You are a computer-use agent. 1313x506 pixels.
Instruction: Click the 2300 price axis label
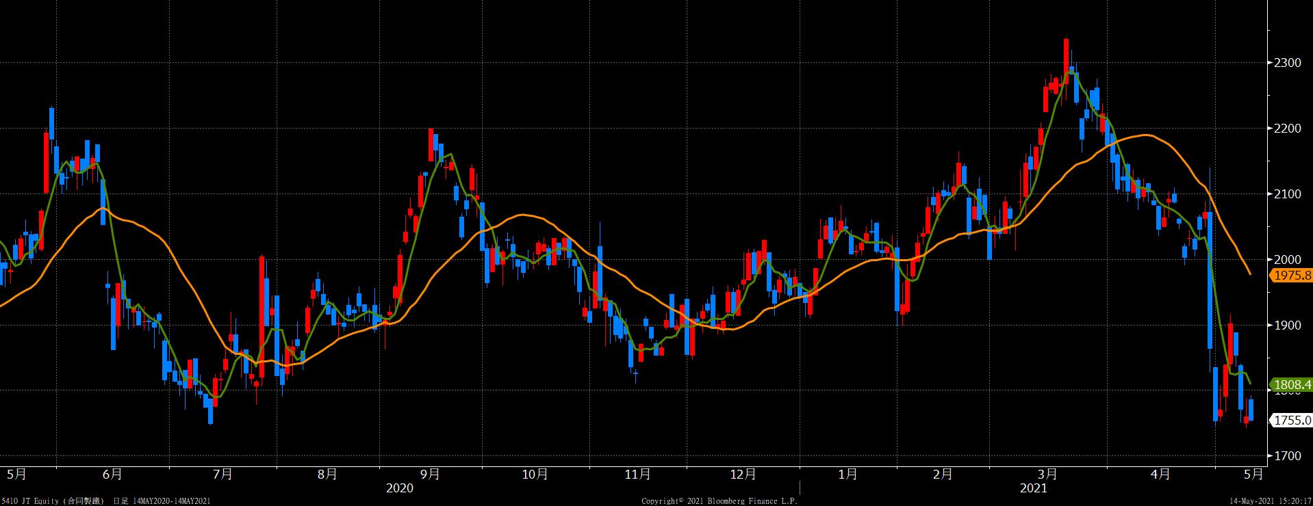coord(1288,63)
